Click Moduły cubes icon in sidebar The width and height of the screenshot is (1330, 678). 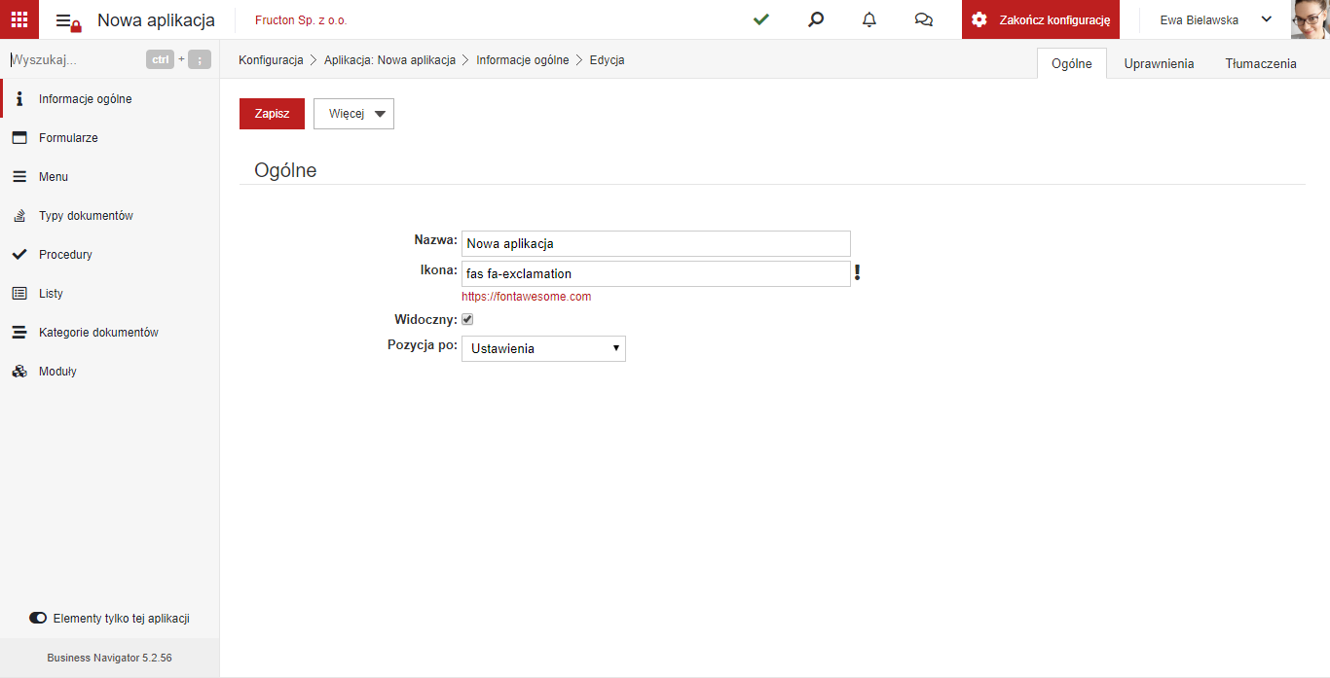point(19,372)
